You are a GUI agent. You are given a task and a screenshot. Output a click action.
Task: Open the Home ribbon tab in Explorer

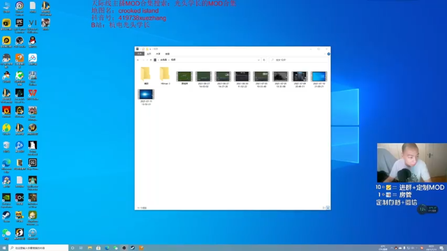pyautogui.click(x=149, y=54)
